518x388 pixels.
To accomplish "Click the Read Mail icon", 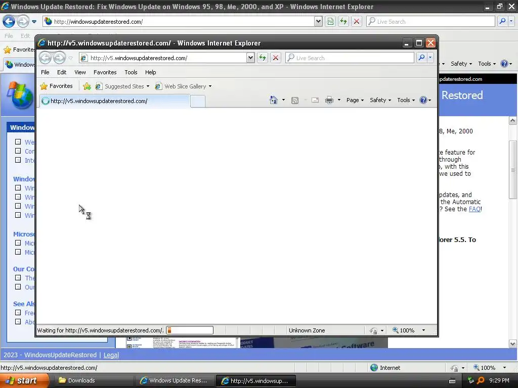I will click(x=315, y=100).
